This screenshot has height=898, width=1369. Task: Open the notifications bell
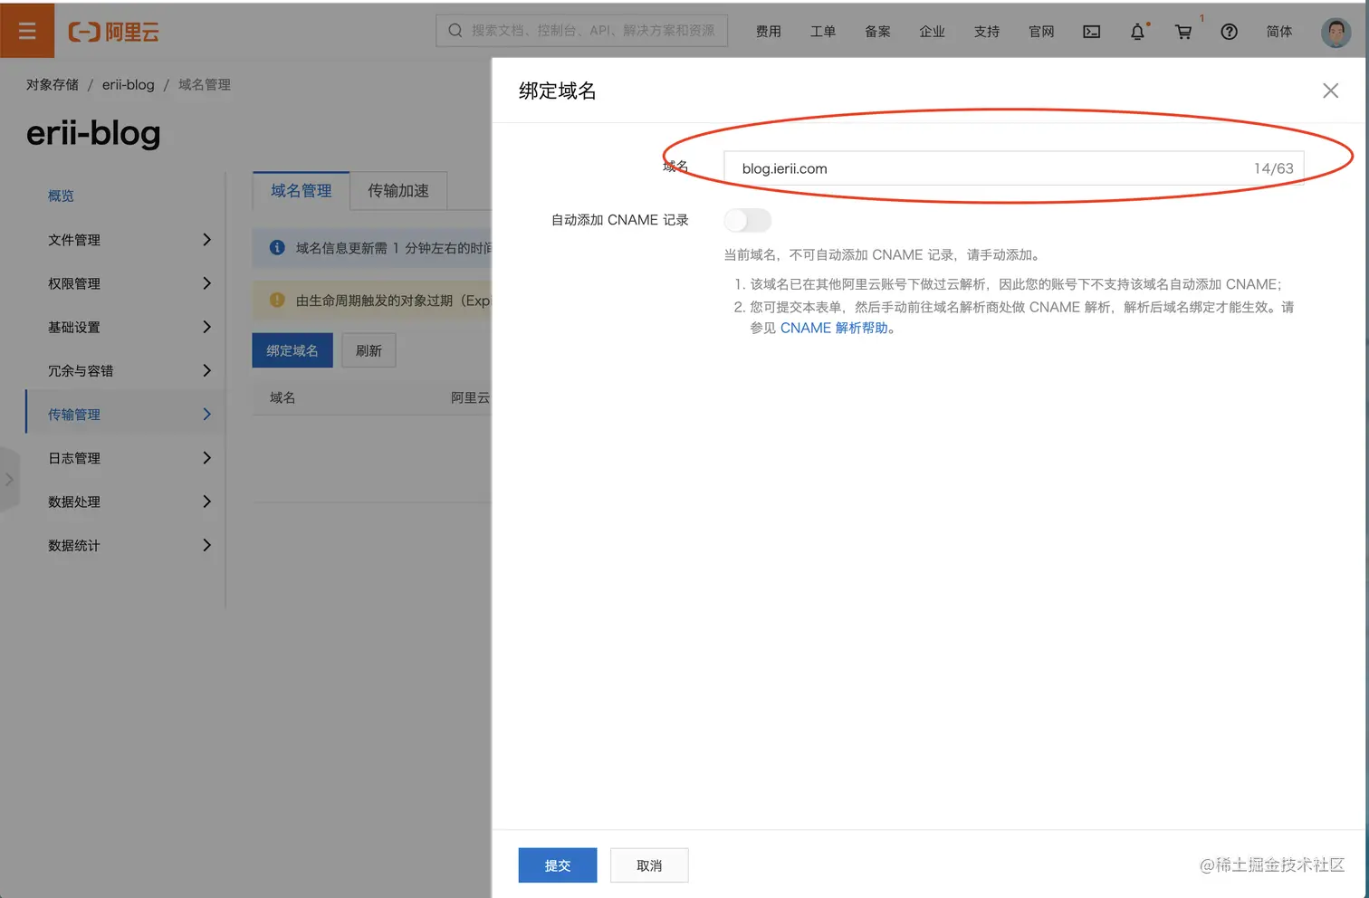(1137, 32)
